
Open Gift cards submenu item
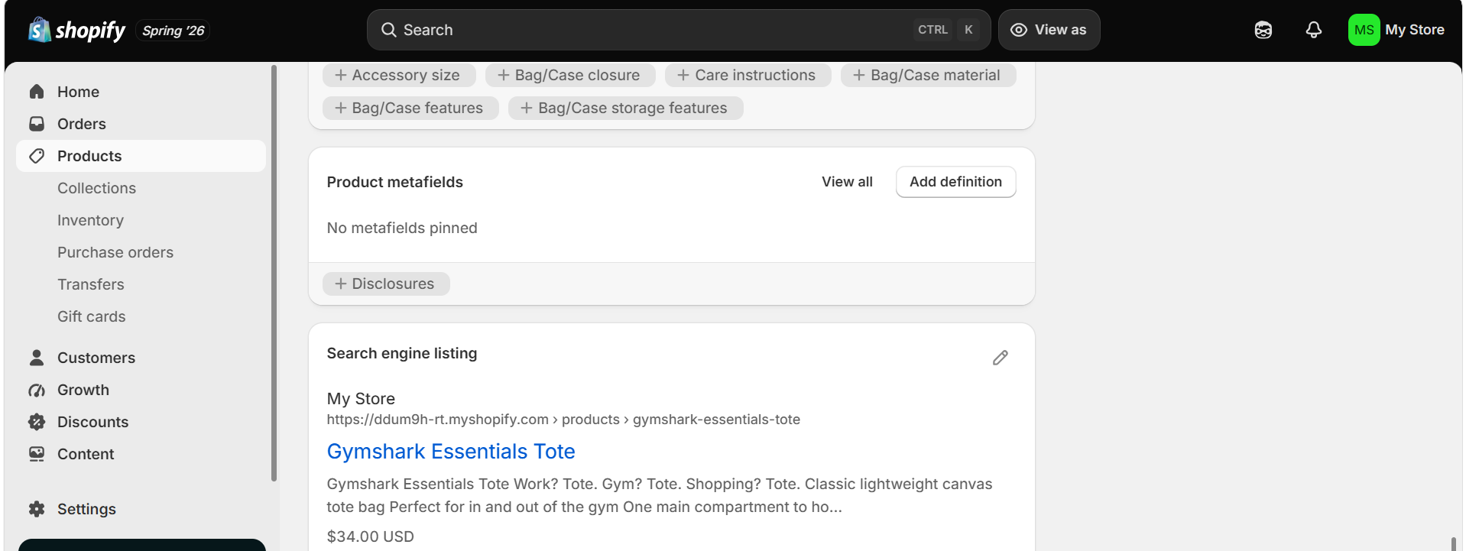[92, 316]
